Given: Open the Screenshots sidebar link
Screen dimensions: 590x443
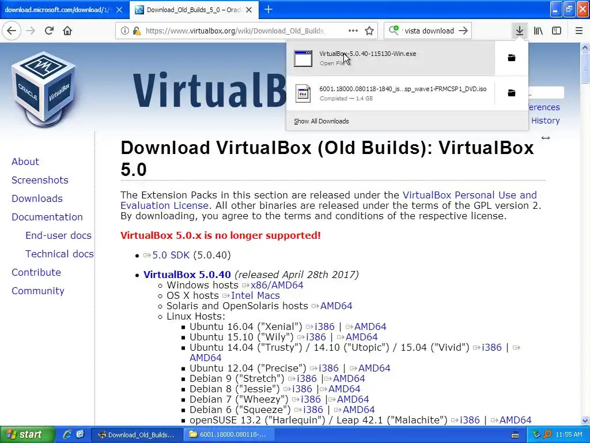Looking at the screenshot, I should point(40,180).
